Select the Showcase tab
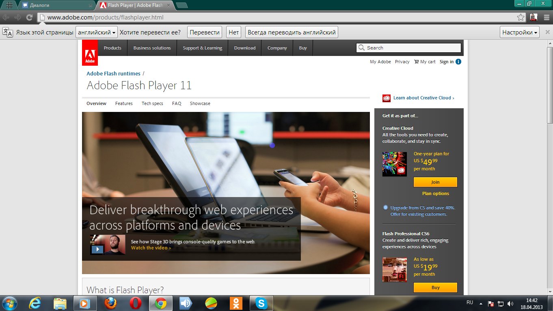The height and width of the screenshot is (311, 553). pyautogui.click(x=200, y=103)
